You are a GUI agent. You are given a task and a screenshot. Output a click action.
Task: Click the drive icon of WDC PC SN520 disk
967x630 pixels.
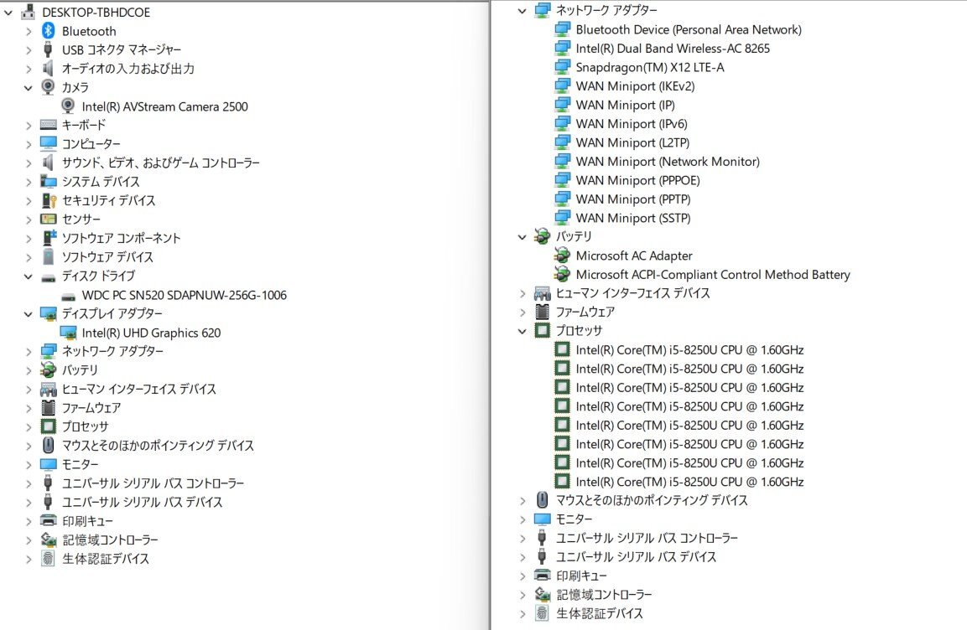coord(69,297)
